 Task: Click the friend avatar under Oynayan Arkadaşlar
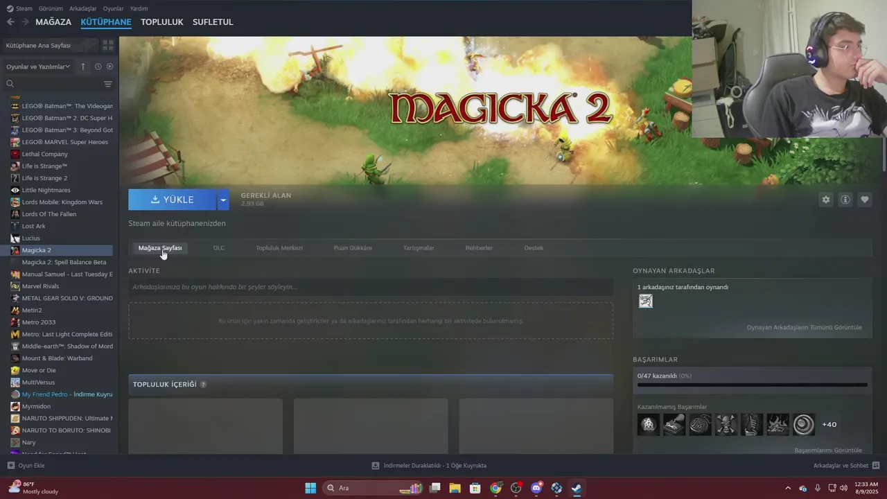646,301
